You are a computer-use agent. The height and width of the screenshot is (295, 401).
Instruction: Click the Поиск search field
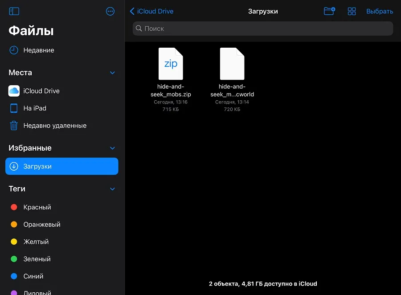click(263, 29)
